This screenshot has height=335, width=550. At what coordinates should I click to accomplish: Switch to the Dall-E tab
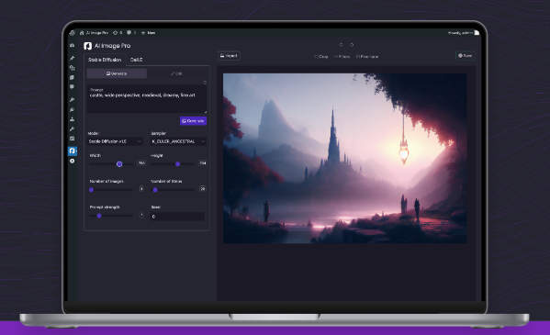coord(137,60)
